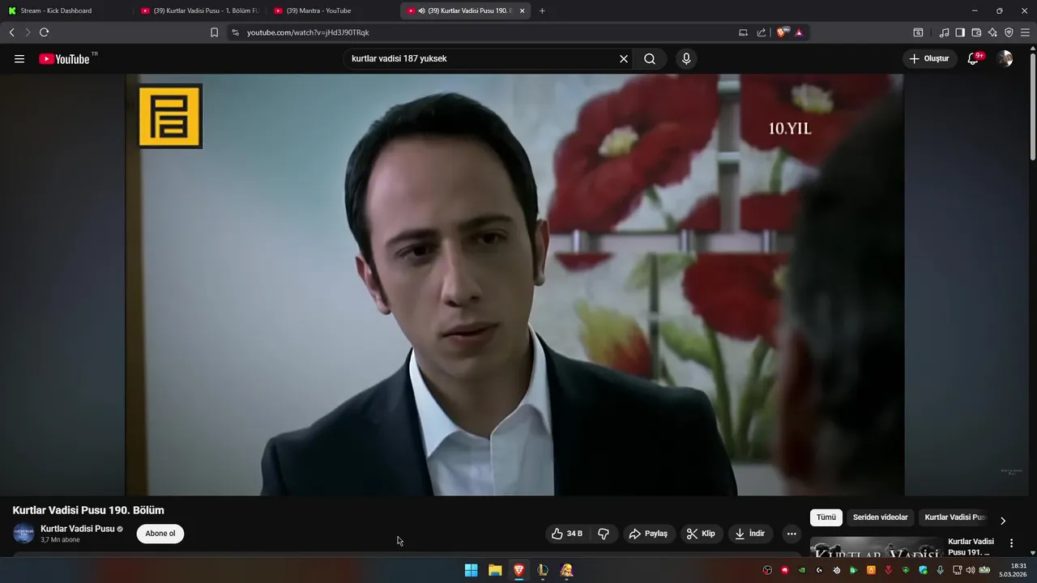Download video with İndir button
Image resolution: width=1037 pixels, height=583 pixels.
pyautogui.click(x=750, y=534)
